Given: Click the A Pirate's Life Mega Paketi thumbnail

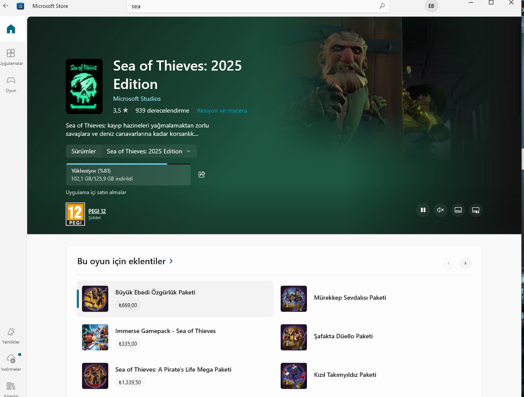Looking at the screenshot, I should (x=95, y=376).
